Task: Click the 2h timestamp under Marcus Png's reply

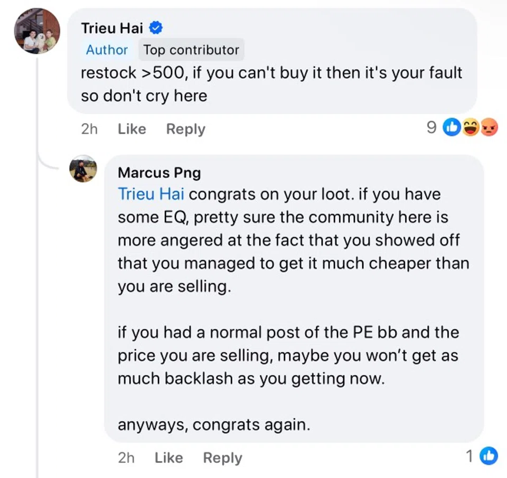Action: [126, 457]
